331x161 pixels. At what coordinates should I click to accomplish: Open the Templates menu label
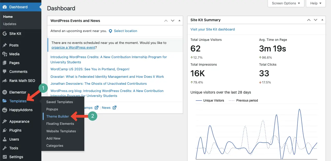[18, 101]
